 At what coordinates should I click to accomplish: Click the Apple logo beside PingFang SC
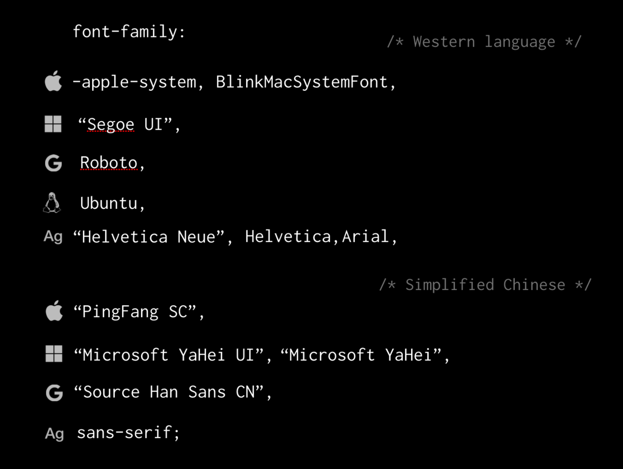click(54, 311)
